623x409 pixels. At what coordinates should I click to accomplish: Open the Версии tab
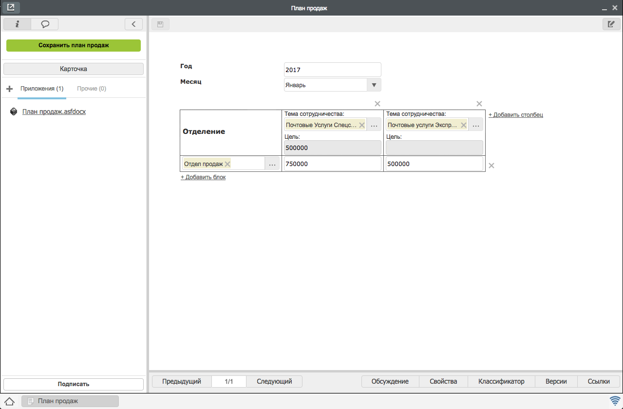pyautogui.click(x=556, y=382)
